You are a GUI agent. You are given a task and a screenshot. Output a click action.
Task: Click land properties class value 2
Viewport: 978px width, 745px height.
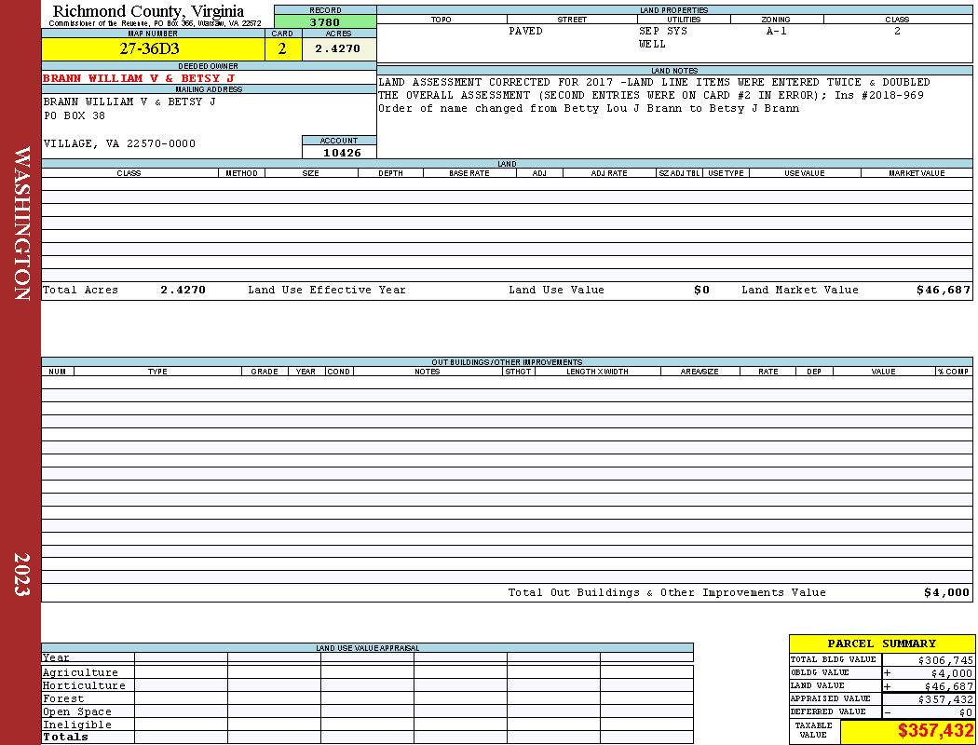pyautogui.click(x=897, y=31)
